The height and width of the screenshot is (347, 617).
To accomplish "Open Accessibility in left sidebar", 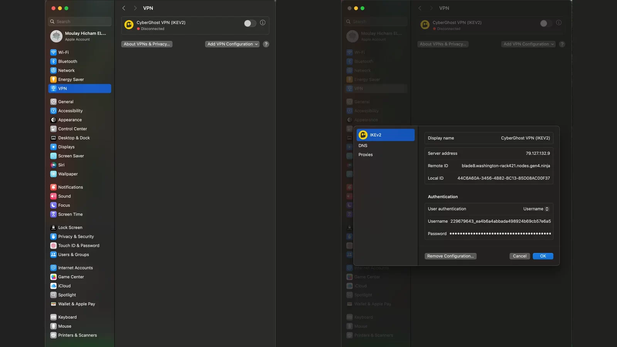I will (79, 111).
